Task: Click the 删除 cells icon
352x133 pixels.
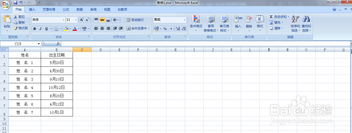Action: click(x=249, y=19)
